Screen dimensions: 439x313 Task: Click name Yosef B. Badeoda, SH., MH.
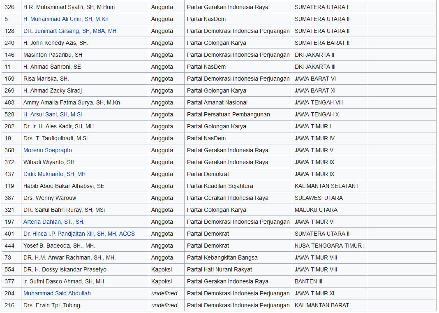pyautogui.click(x=59, y=246)
